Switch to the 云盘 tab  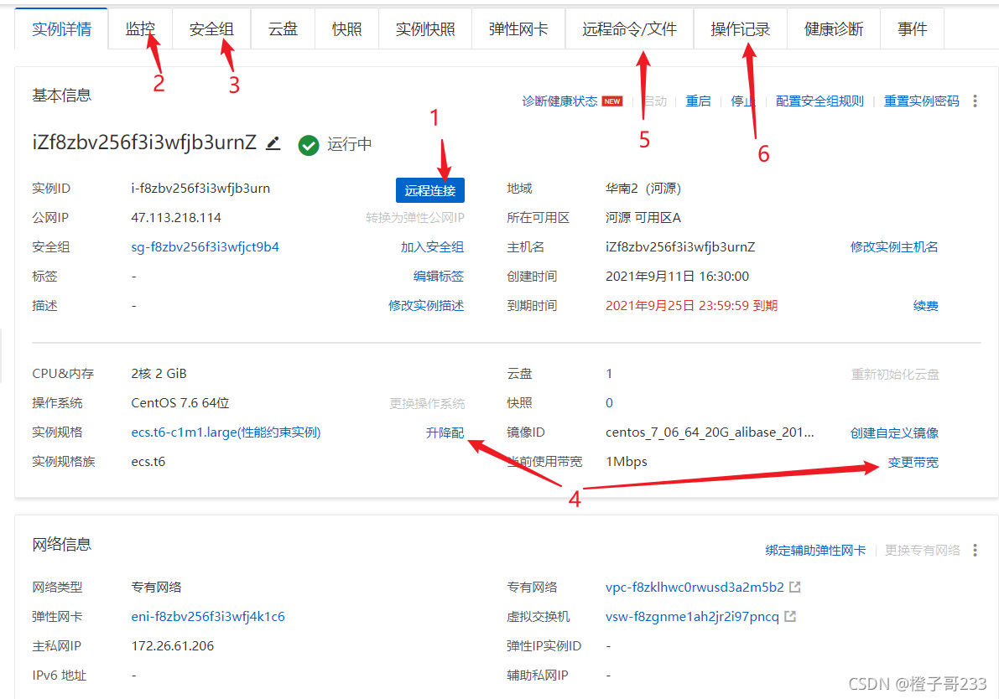point(283,28)
